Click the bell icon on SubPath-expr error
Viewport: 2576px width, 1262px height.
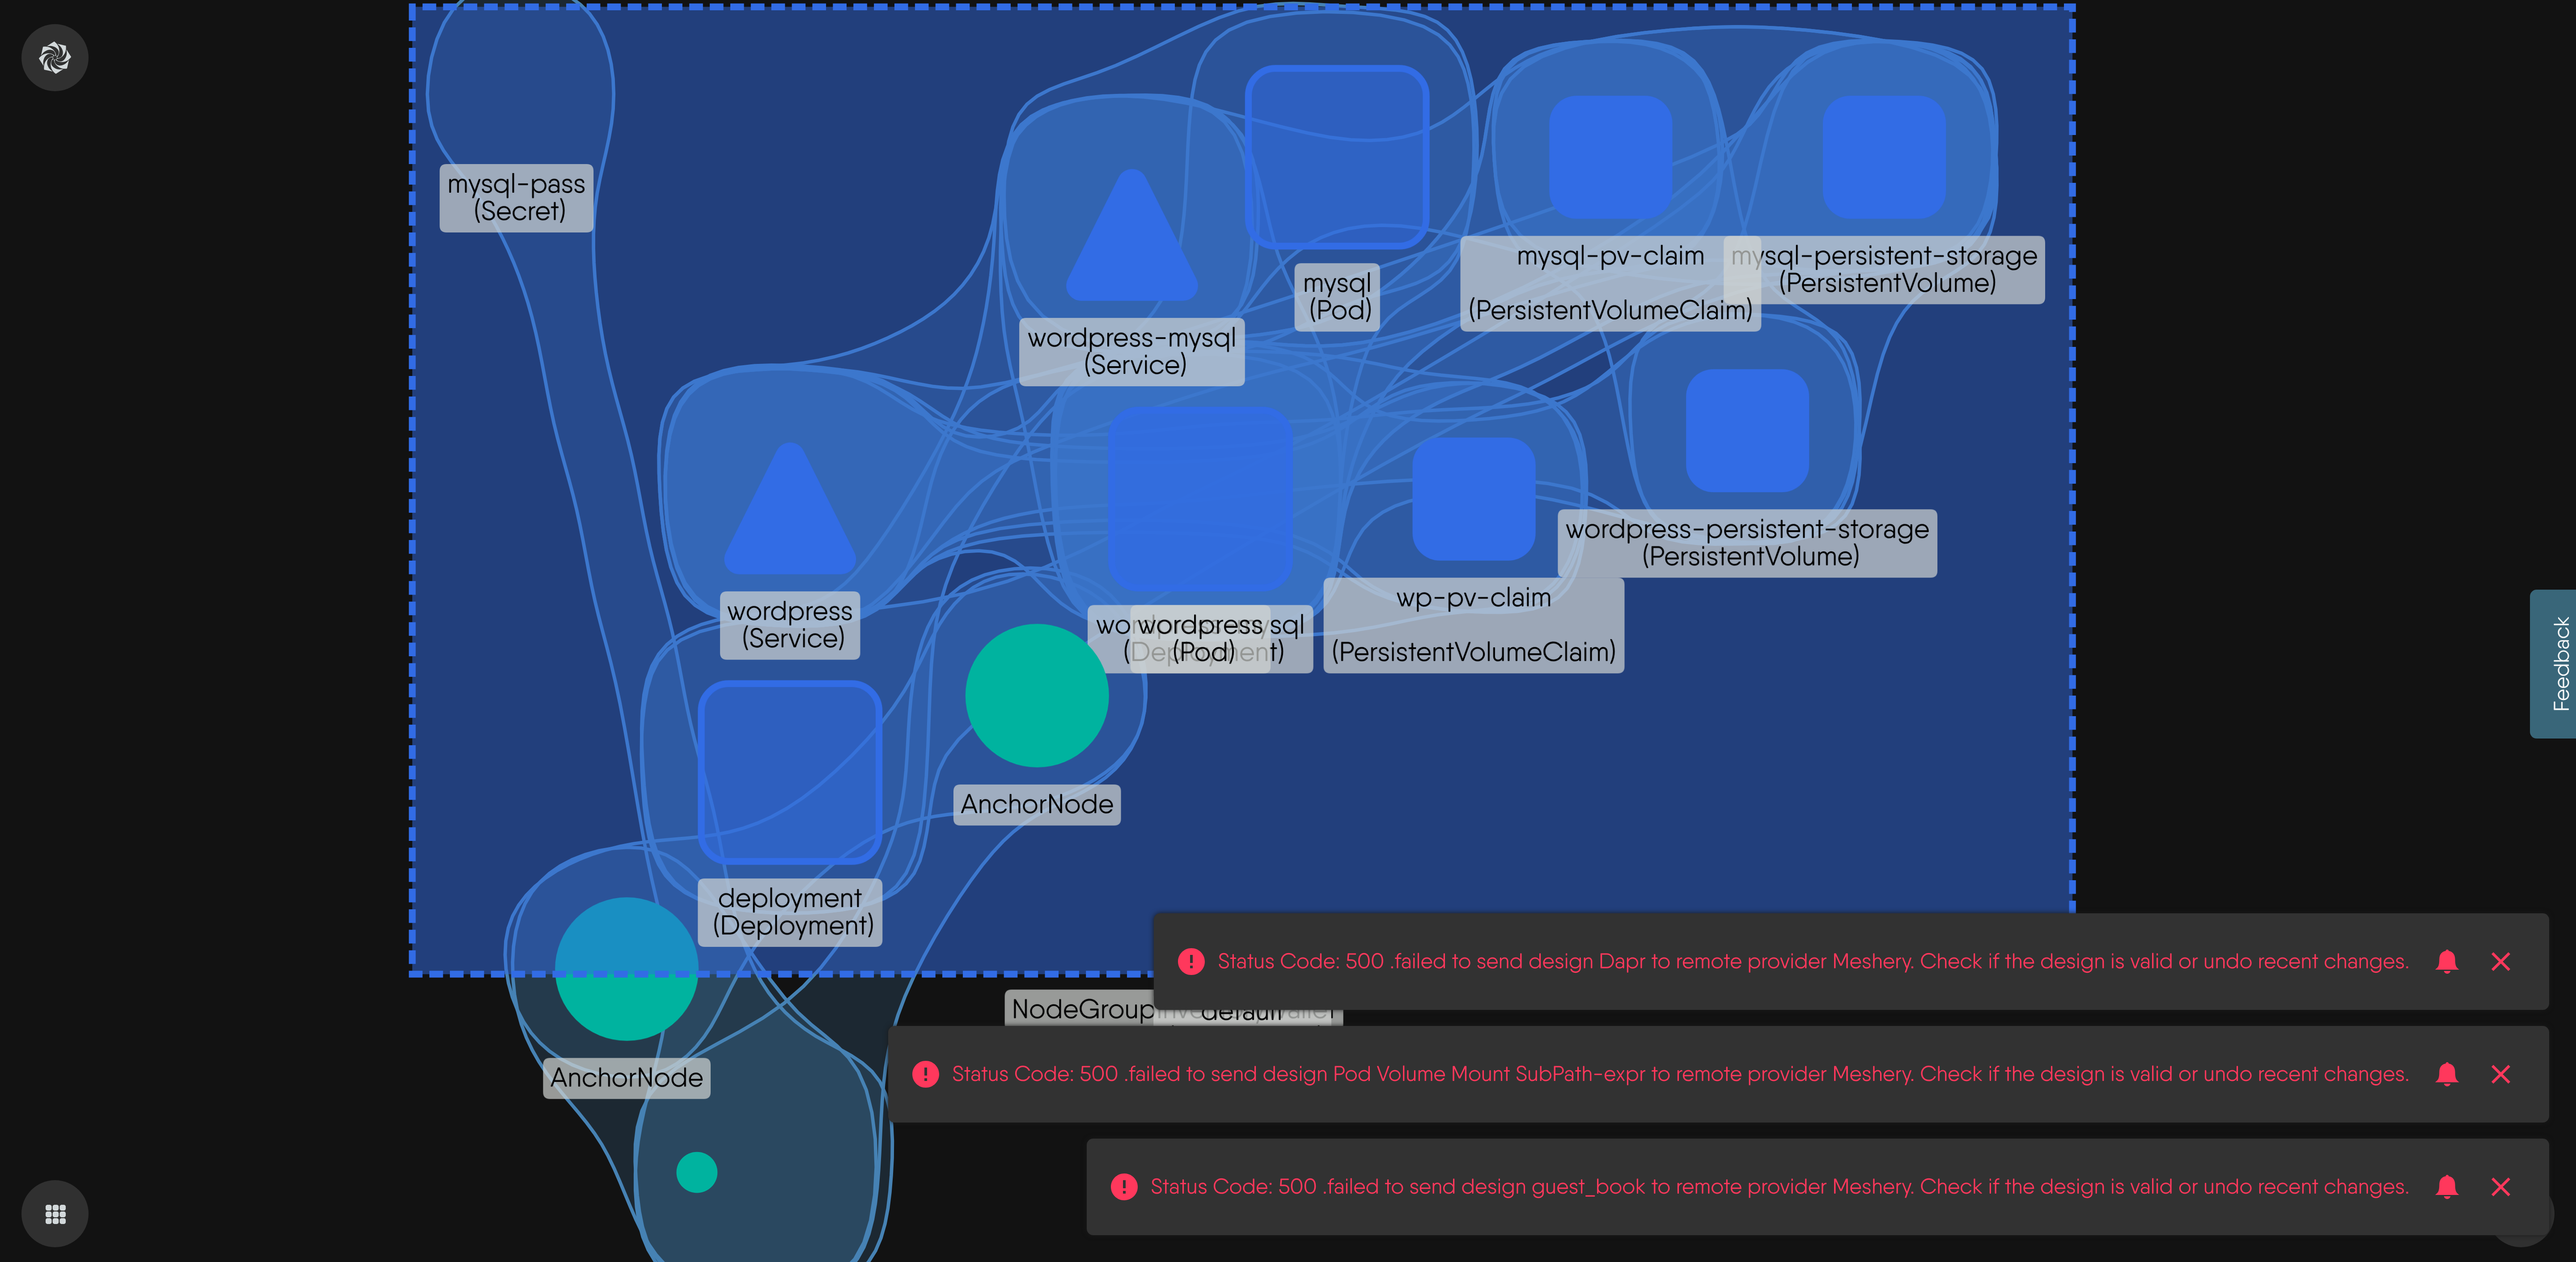point(2447,1074)
